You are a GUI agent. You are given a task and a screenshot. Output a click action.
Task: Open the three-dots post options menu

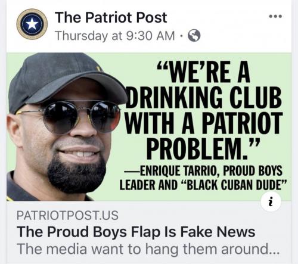tap(275, 16)
